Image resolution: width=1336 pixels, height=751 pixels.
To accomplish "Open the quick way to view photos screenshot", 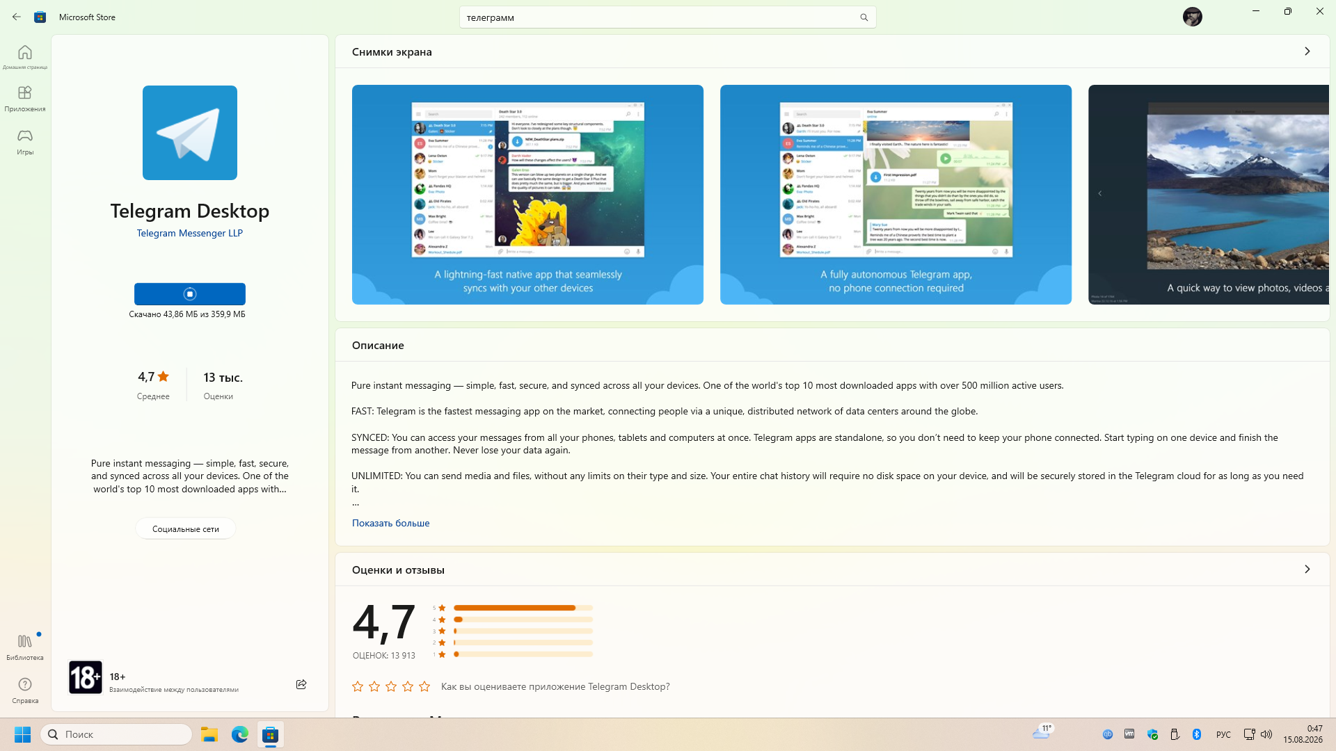I will tap(1209, 195).
